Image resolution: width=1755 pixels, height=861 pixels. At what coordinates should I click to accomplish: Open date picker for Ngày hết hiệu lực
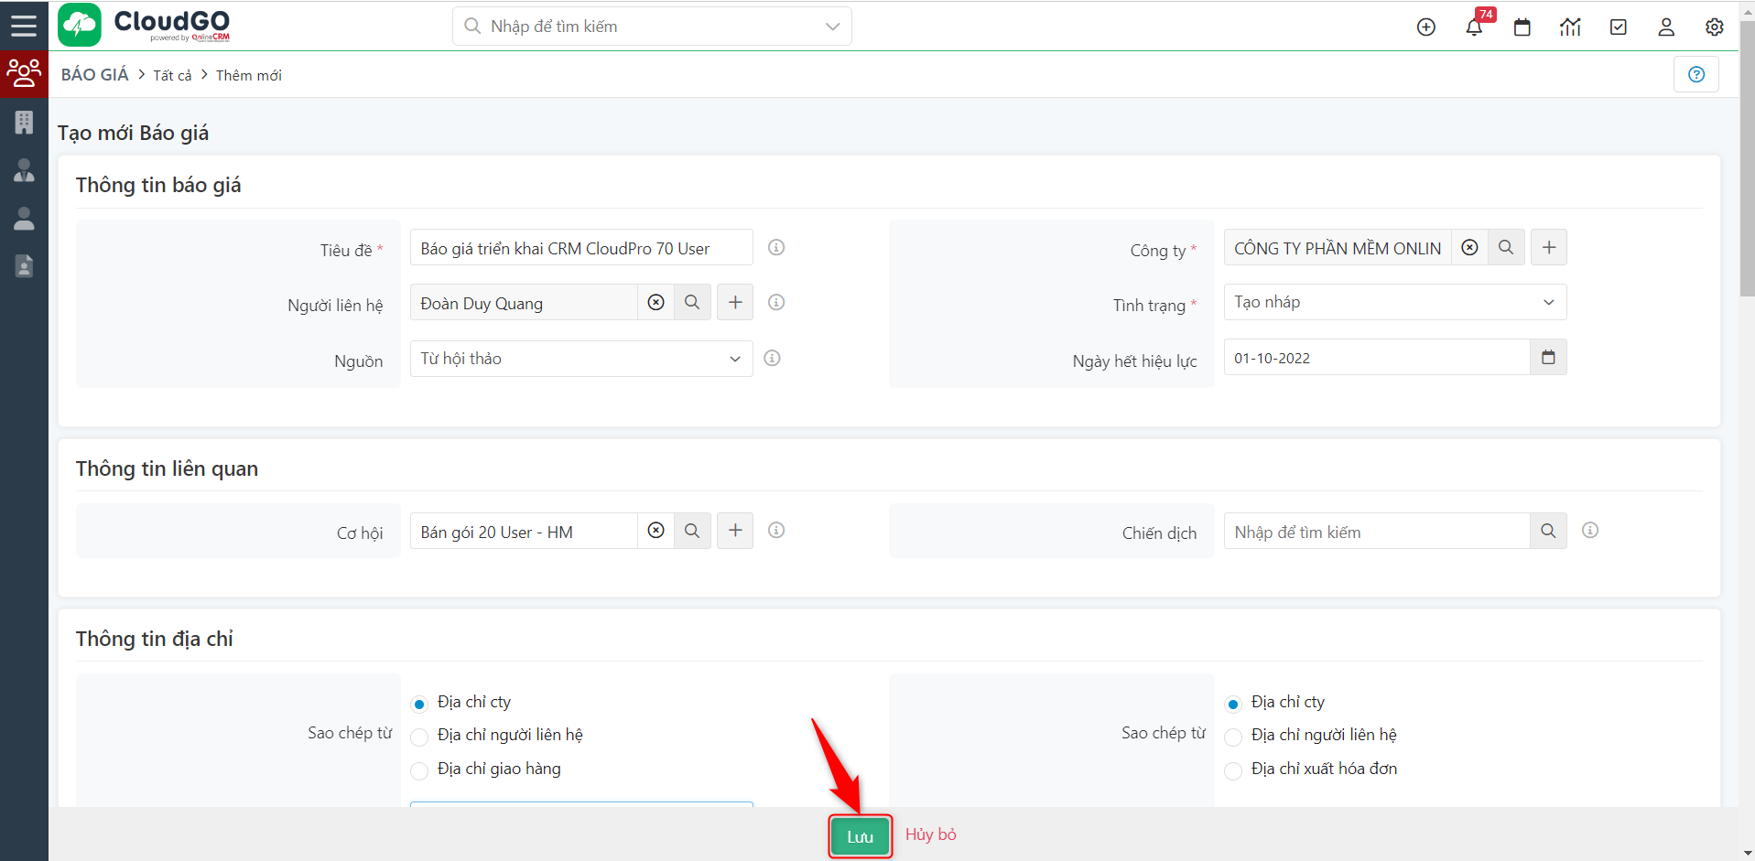pyautogui.click(x=1548, y=358)
